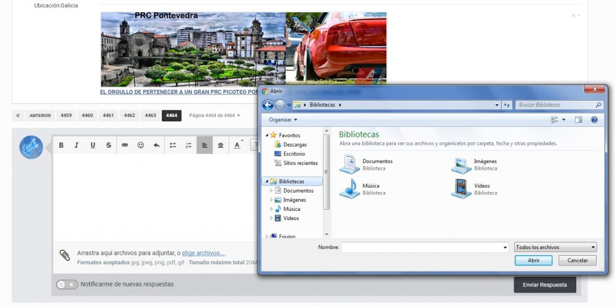This screenshot has width=615, height=306.
Task: Refresh the Bibliotecas location
Action: click(x=507, y=105)
